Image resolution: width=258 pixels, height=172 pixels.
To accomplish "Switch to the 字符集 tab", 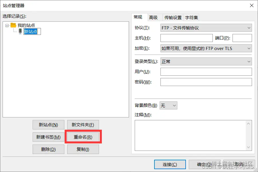I will (191, 18).
